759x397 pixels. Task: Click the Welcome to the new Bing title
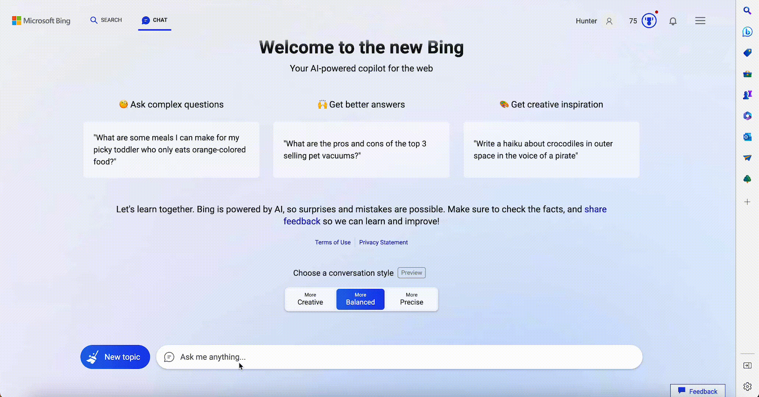(x=361, y=47)
